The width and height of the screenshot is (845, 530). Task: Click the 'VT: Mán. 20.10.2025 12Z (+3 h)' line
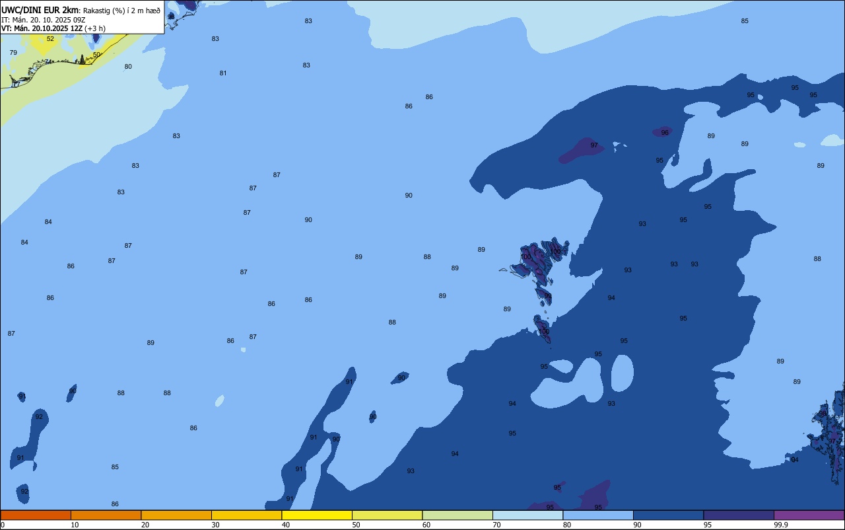(53, 28)
